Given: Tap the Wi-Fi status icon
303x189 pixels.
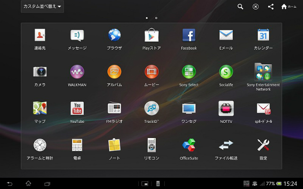Looking at the screenshot, I should point(255,184).
